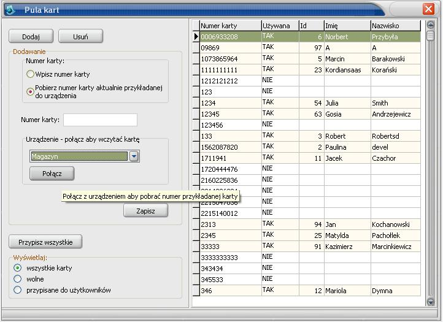Click the surname Kochanowski in the list
Screen dimensions: 443x322
tap(391, 224)
